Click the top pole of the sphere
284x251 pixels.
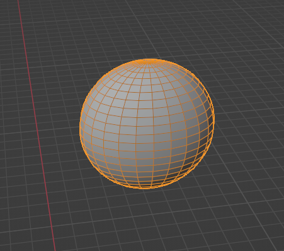point(149,61)
